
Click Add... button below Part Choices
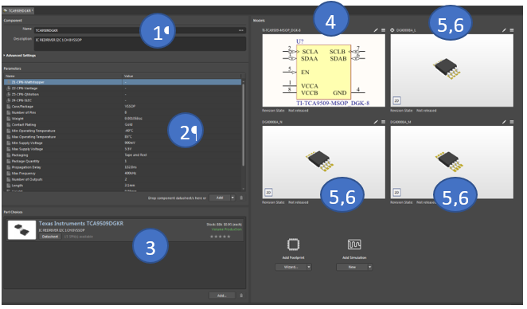pos(222,295)
